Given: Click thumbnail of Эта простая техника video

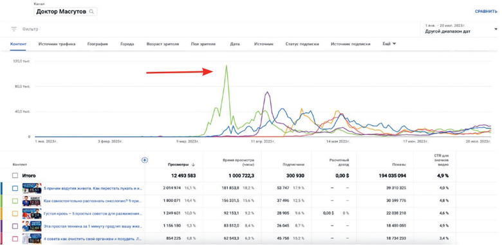Looking at the screenshot, I should tap(32, 226).
